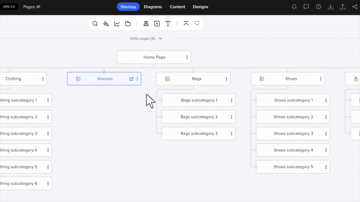Open the notifications bell

pos(294,7)
